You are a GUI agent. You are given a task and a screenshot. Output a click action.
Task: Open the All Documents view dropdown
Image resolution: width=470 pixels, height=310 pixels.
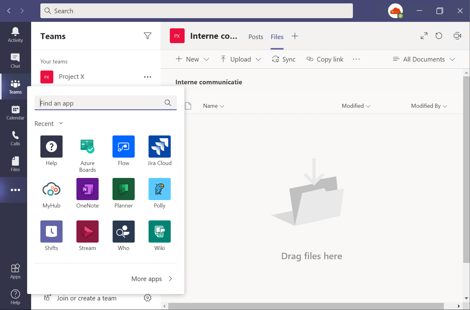click(424, 59)
